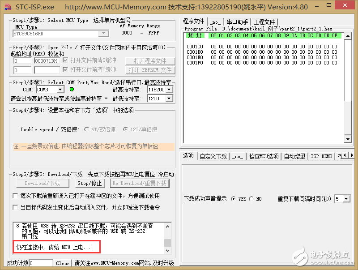Open the 自动增量 auto increment tab
The image size is (358, 270).
tap(294, 156)
